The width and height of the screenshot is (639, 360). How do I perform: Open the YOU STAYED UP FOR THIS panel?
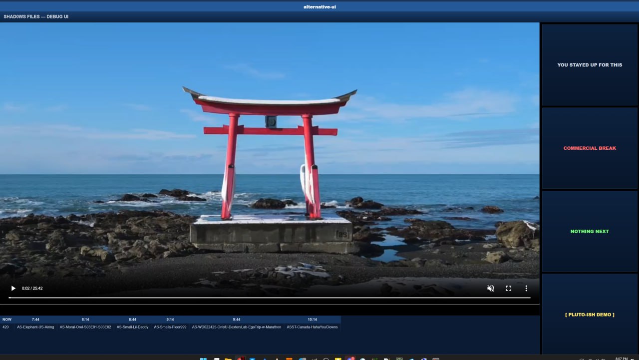tap(590, 65)
